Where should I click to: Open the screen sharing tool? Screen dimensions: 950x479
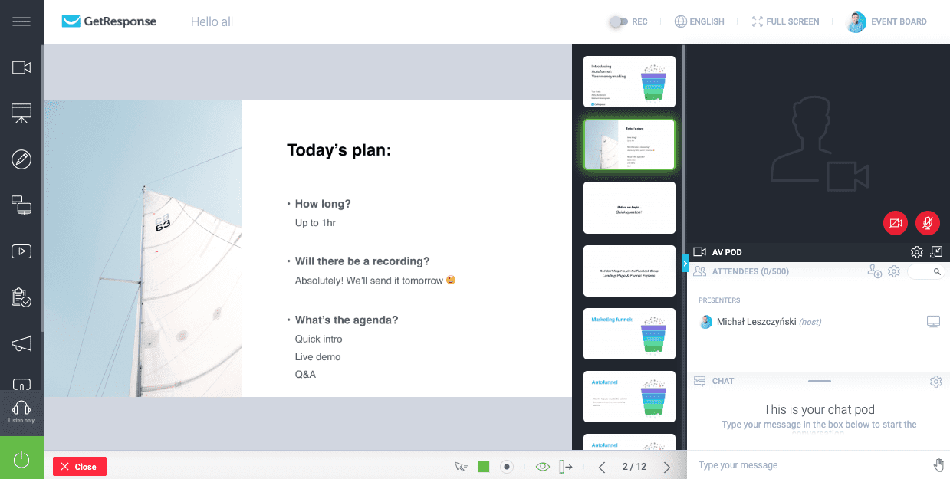click(21, 205)
